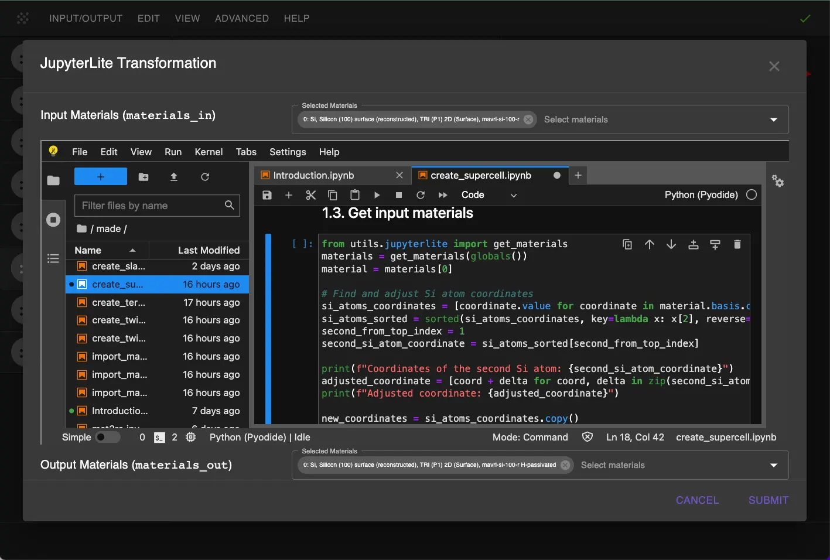Toggle the Simple mode switch in status bar
Screen dimensions: 830x560
click(107, 437)
